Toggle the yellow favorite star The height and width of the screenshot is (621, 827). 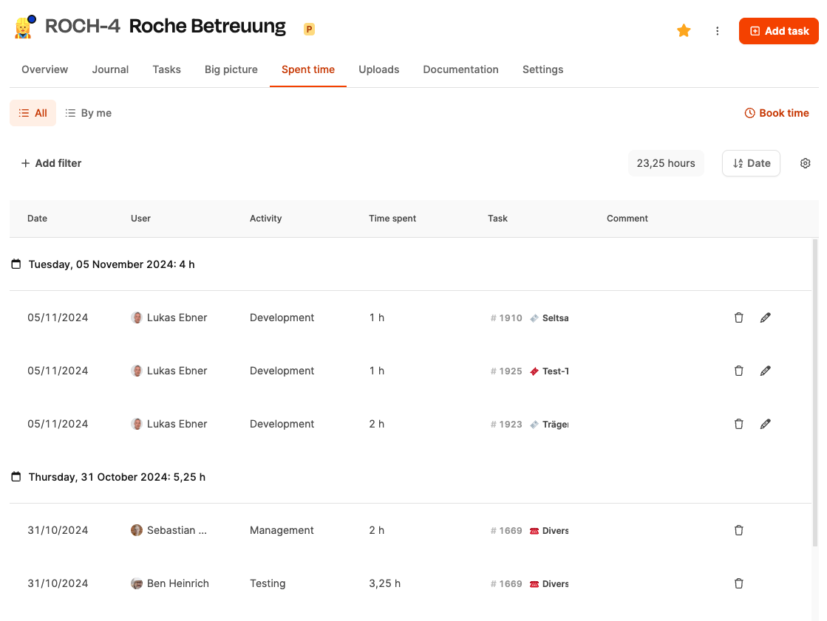pyautogui.click(x=684, y=30)
